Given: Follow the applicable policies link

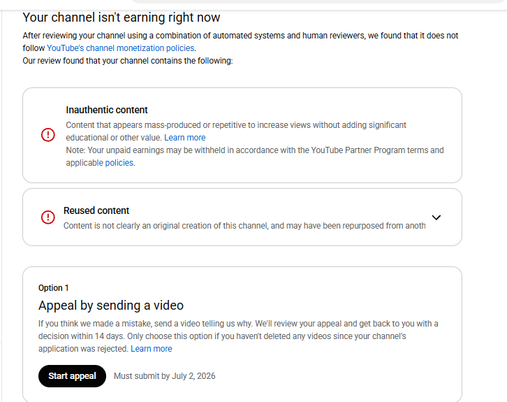Looking at the screenshot, I should click(x=119, y=162).
